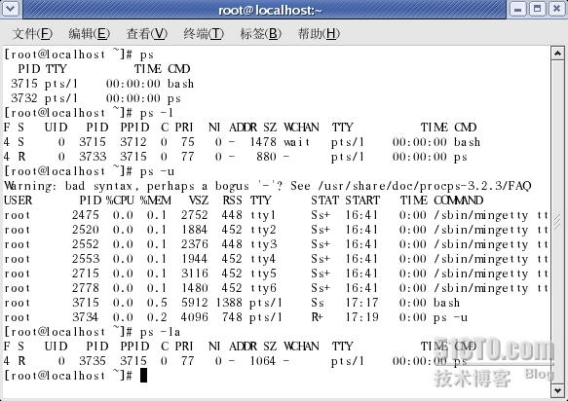Click the title bar text root@localhost:~

click(270, 10)
